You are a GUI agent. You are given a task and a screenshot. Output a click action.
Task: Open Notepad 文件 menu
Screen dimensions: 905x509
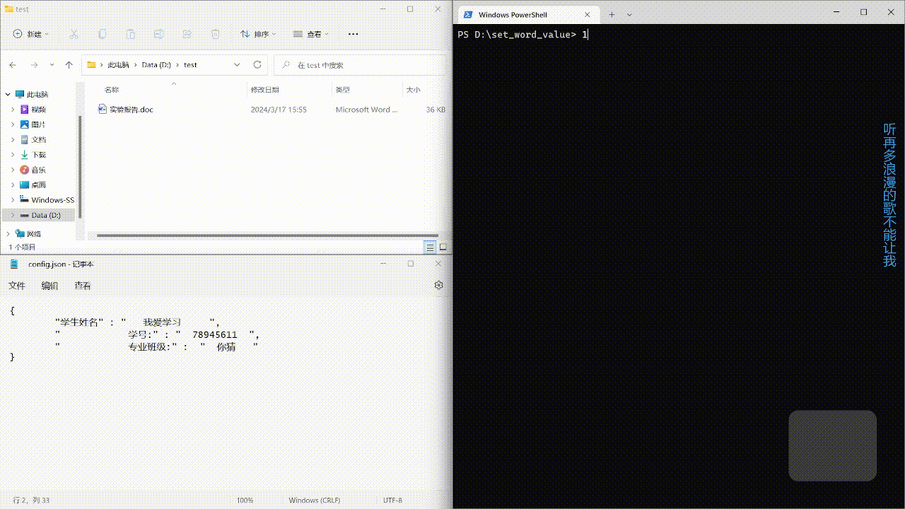point(17,286)
